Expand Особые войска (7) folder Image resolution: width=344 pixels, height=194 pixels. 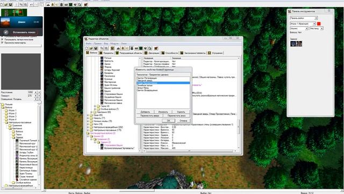95,109
